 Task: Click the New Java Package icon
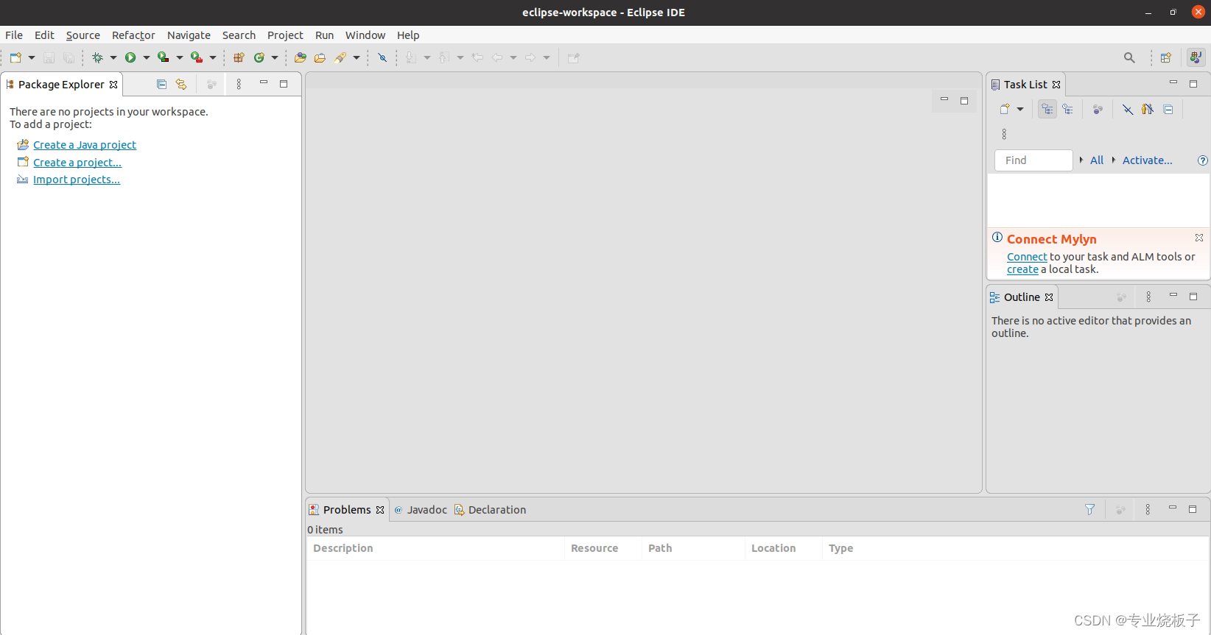(239, 57)
